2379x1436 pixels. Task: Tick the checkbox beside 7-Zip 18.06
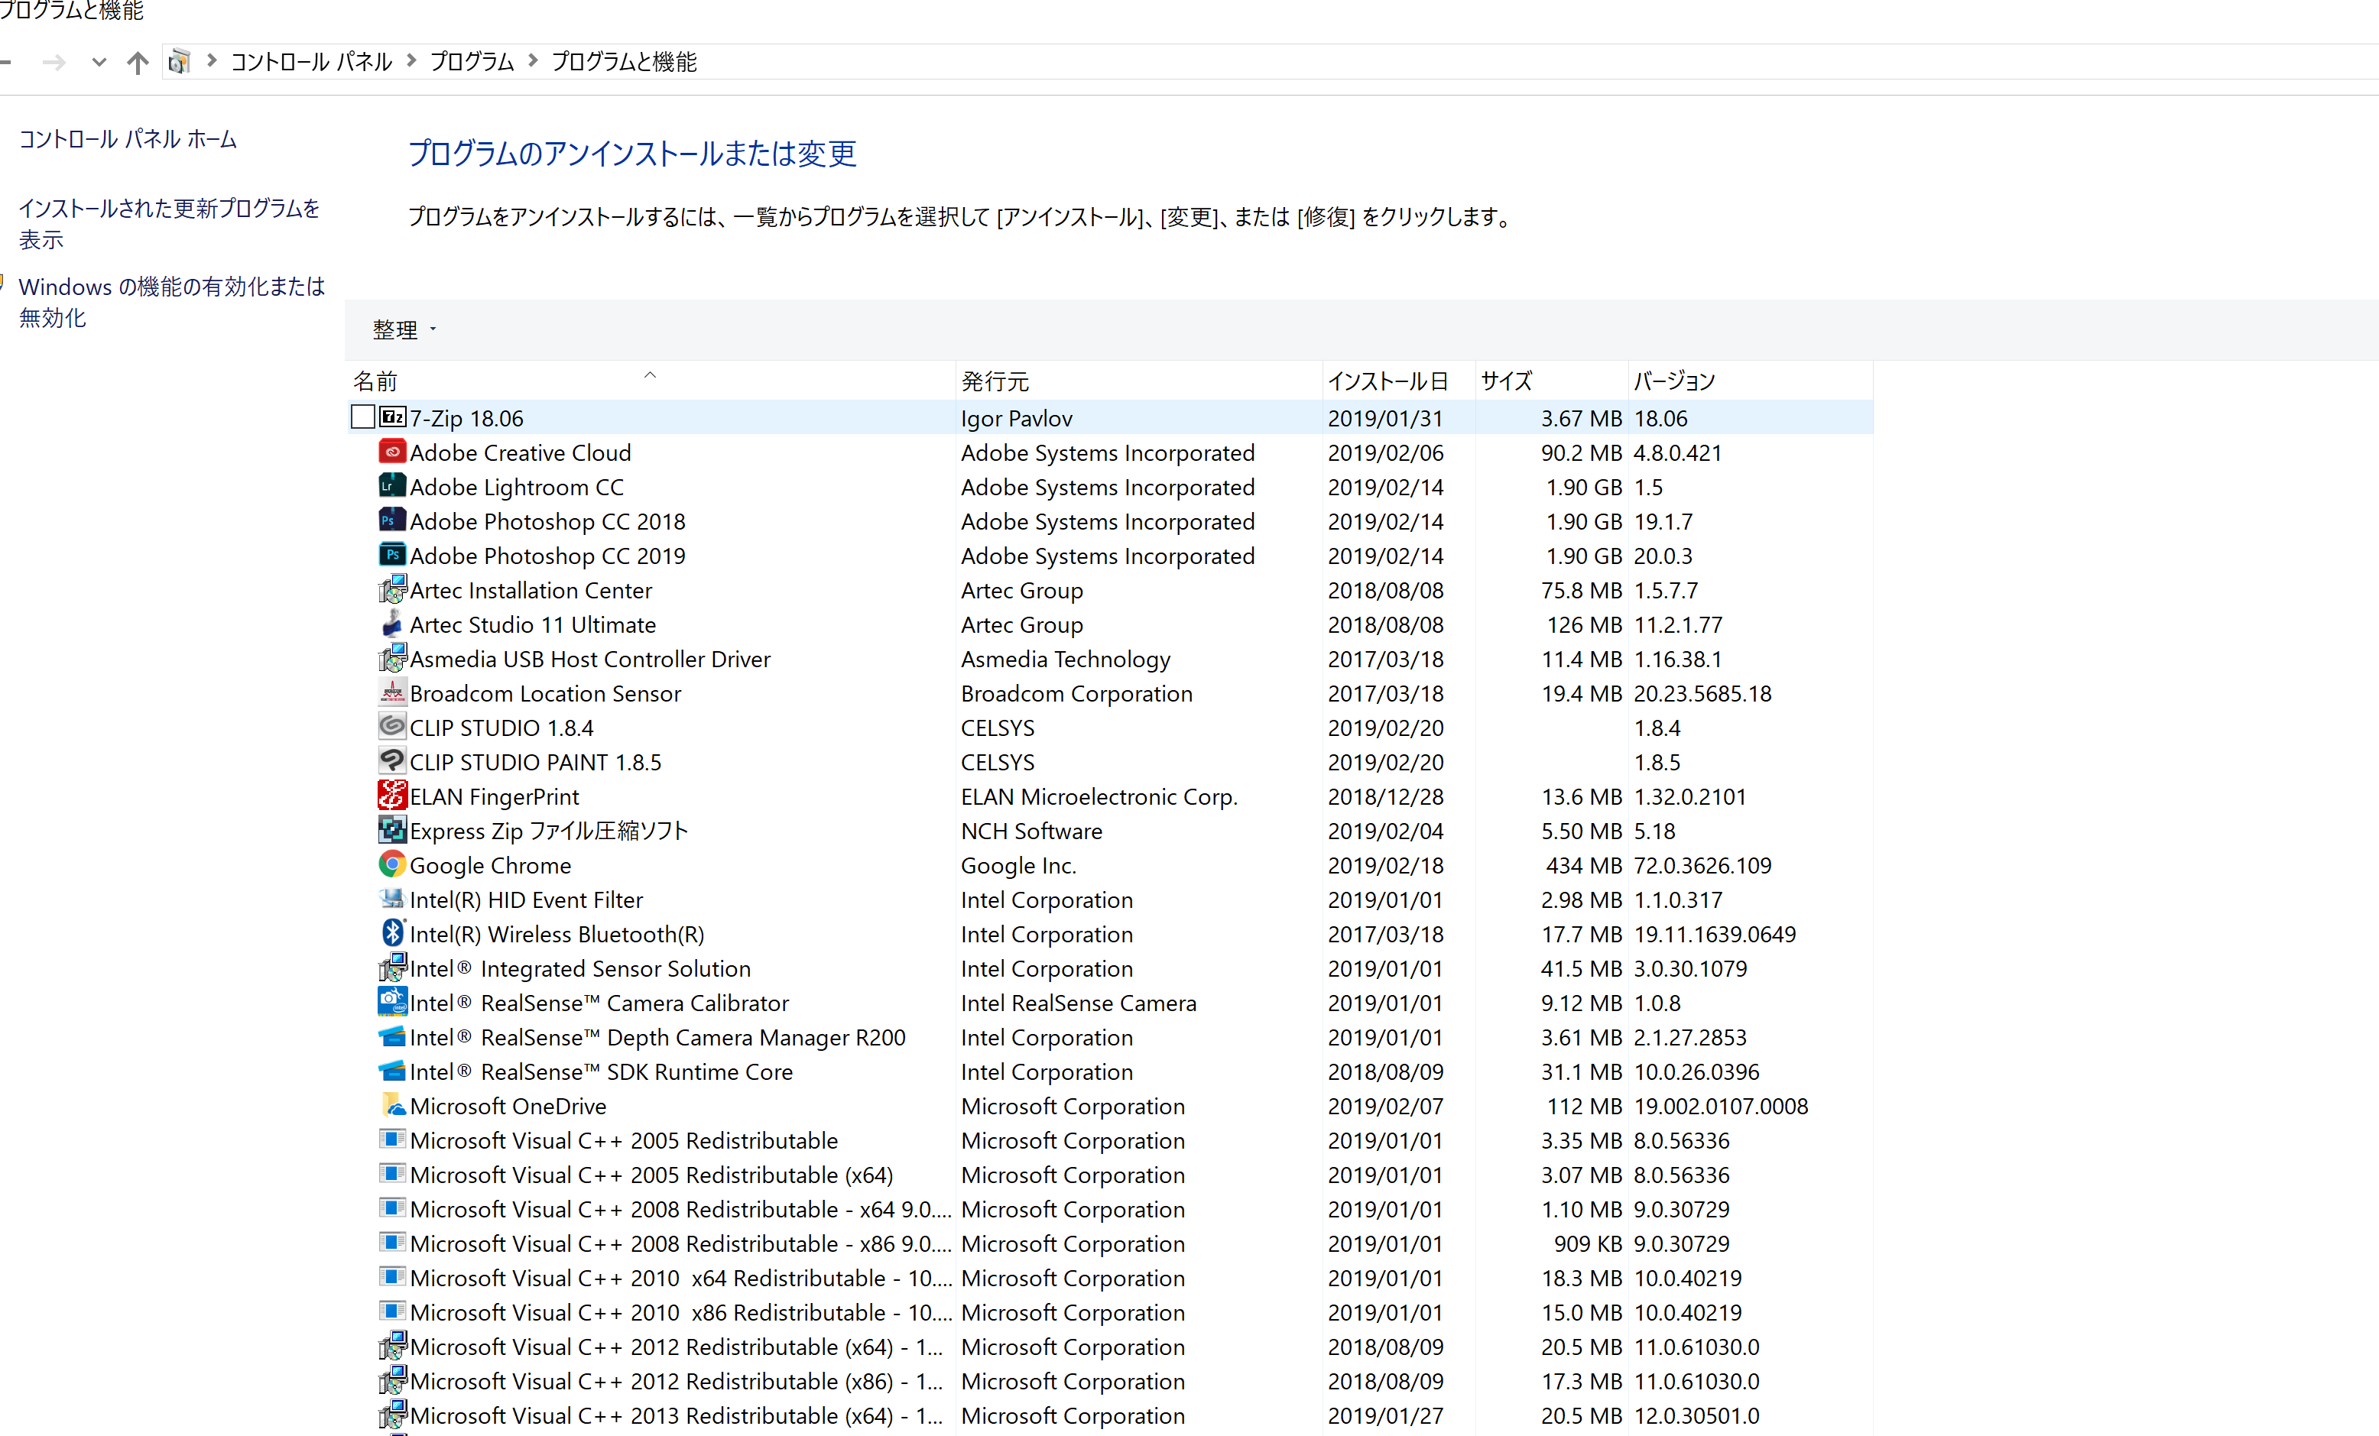pos(363,417)
